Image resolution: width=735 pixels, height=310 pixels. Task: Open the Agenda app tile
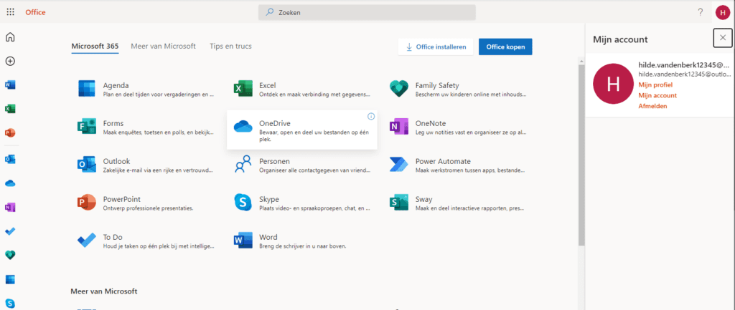click(x=146, y=89)
